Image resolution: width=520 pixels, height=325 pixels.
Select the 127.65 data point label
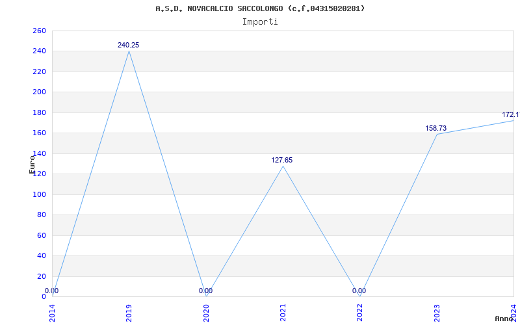282,160
